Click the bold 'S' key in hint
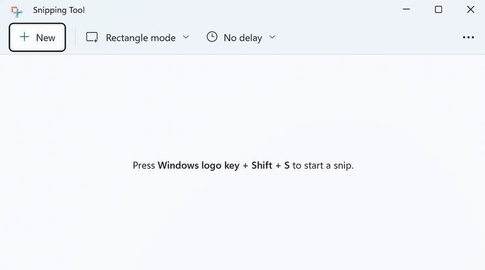Screen dimensions: 485x270 286,165
